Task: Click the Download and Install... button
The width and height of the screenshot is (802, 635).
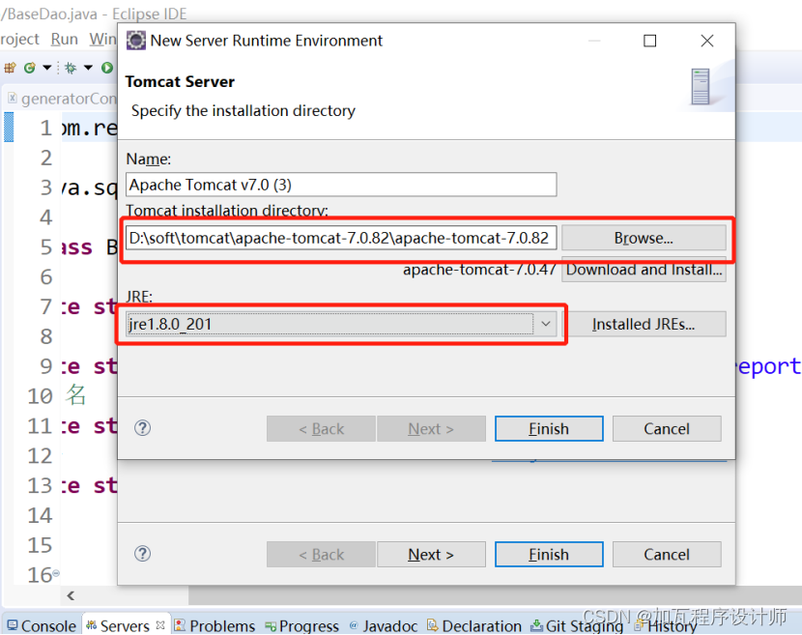Action: (x=644, y=269)
